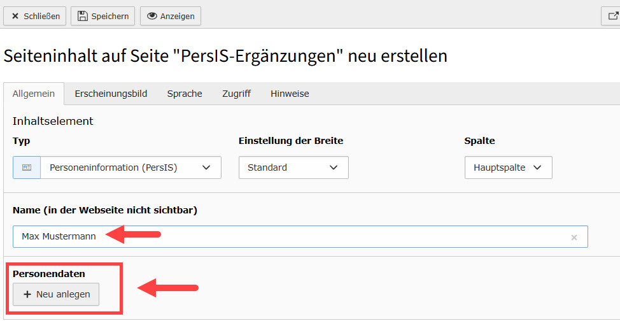
Task: Open the Einstellung der Breite Standard dropdown
Action: (x=293, y=168)
